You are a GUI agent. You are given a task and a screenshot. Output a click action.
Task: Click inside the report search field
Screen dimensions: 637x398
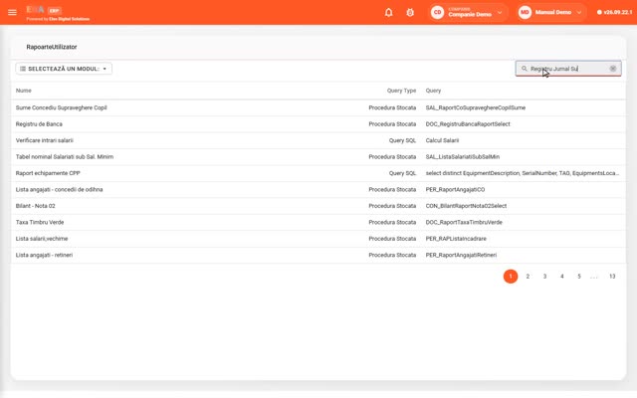[x=568, y=69]
